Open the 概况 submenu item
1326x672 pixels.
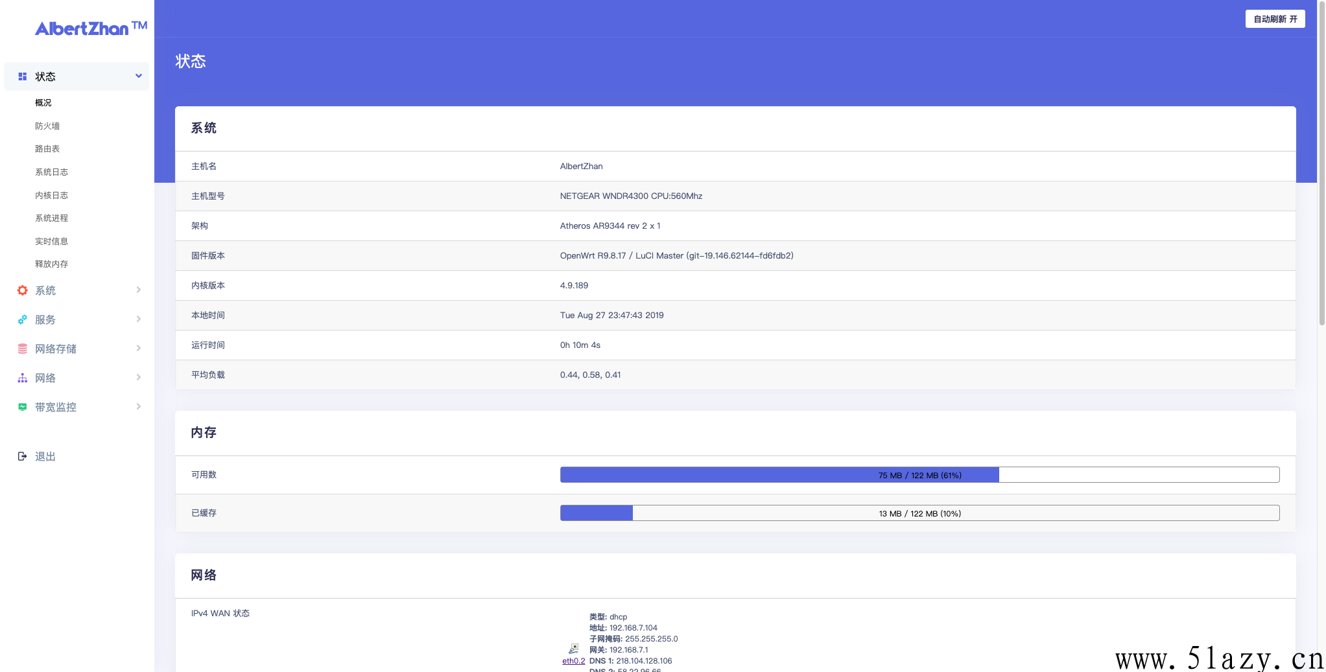pos(43,102)
